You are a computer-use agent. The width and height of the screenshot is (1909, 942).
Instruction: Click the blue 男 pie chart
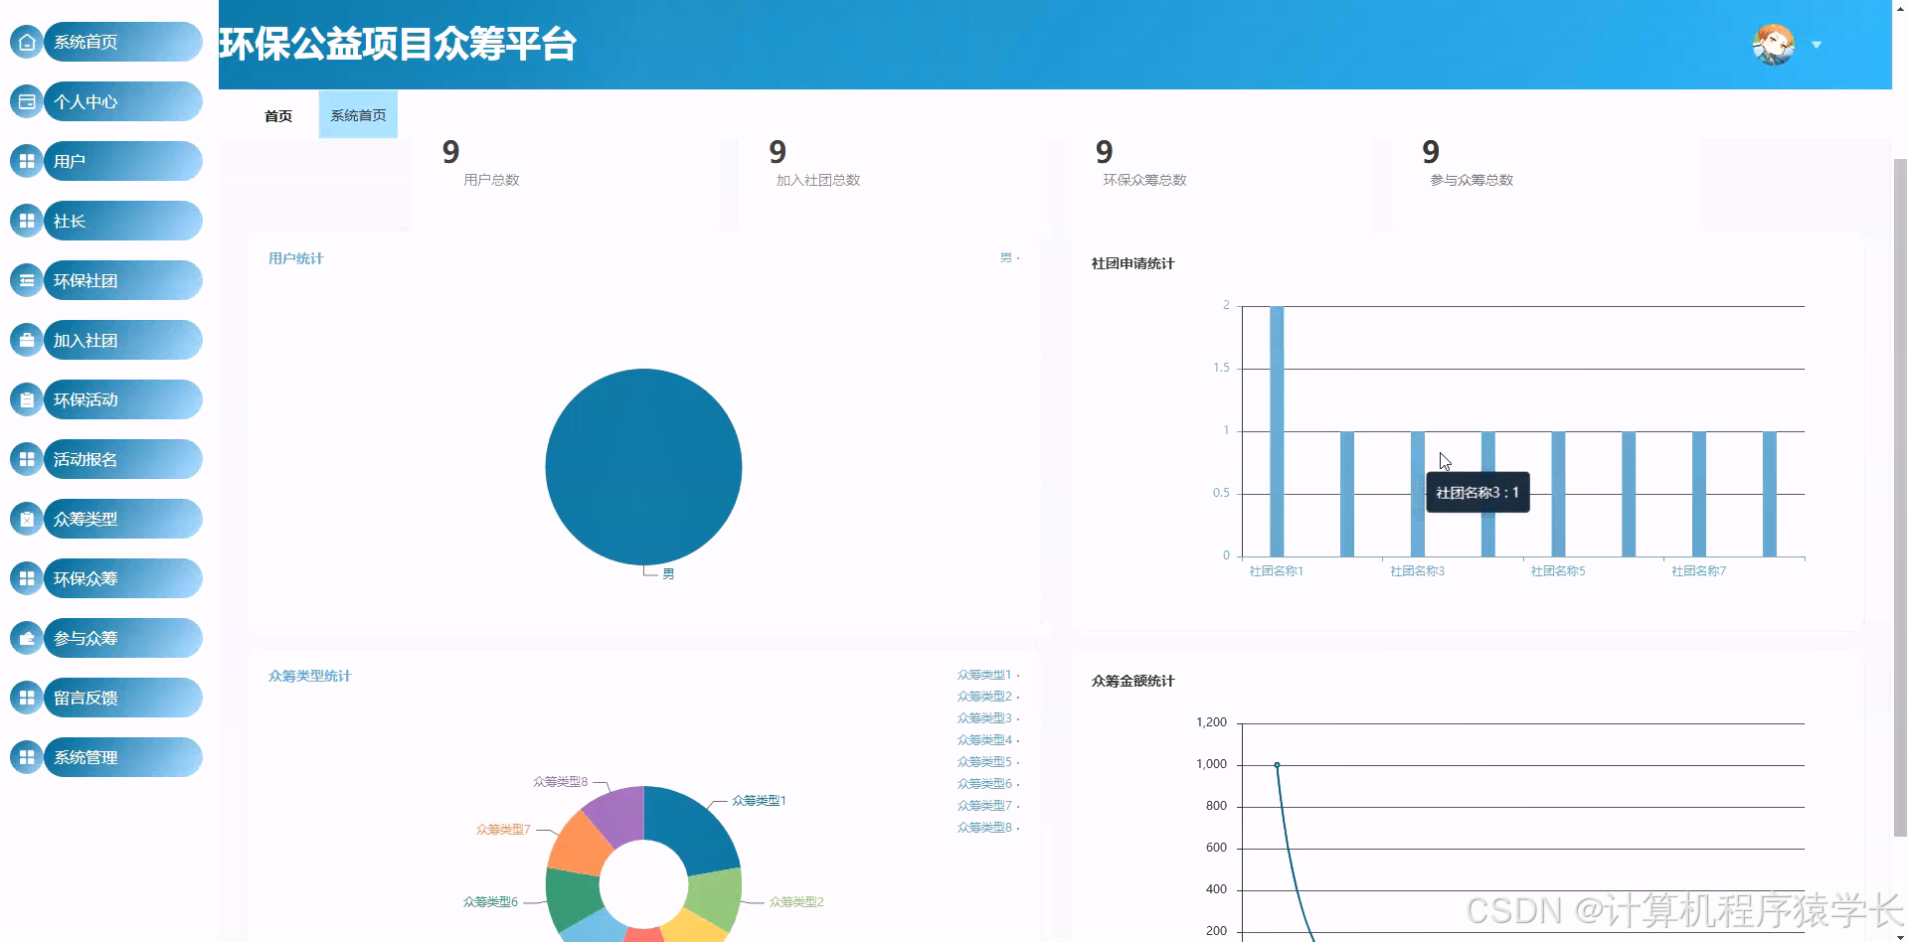(x=643, y=467)
